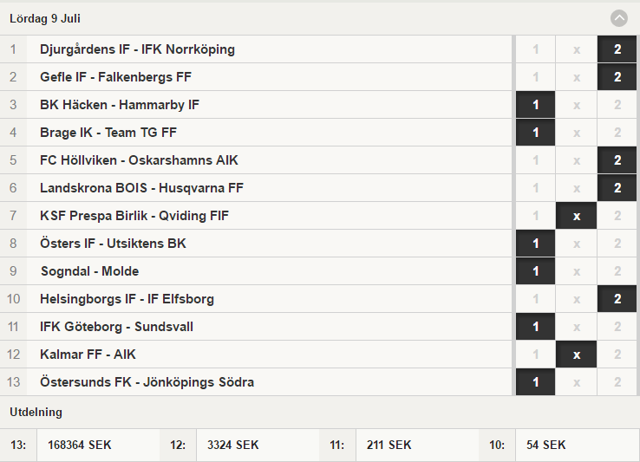The image size is (640, 462).
Task: Click the 13 correct payout 168364 SEK
Action: click(x=80, y=445)
